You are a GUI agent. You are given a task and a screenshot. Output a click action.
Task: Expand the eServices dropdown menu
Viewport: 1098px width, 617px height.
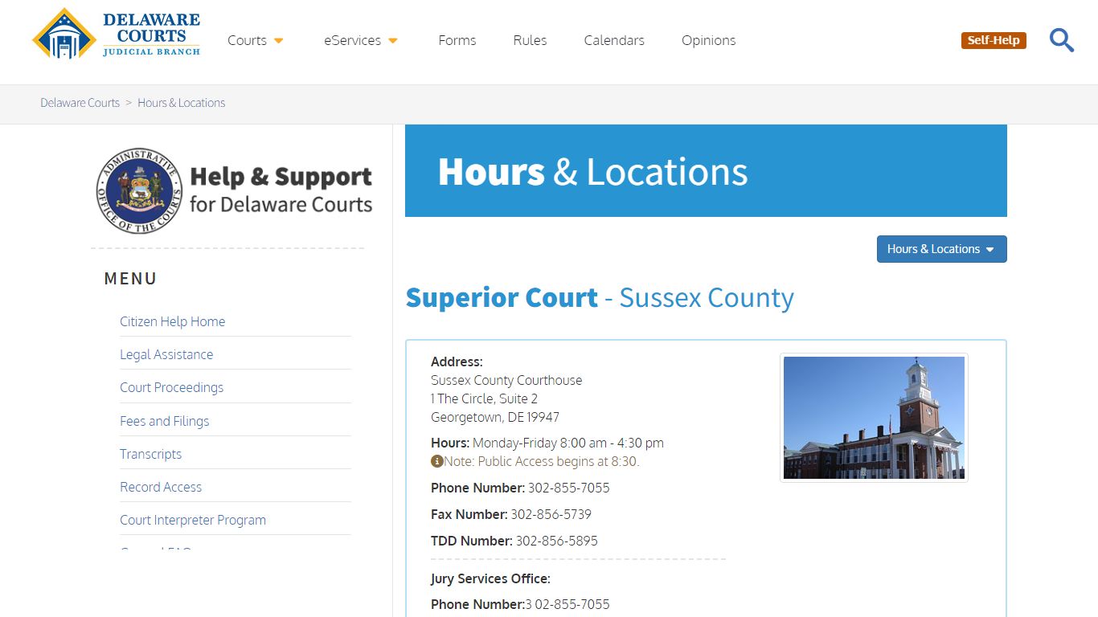(361, 40)
